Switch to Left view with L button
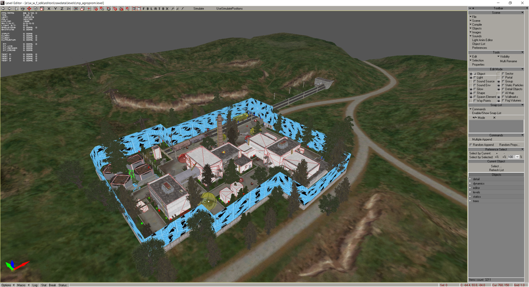The height and width of the screenshot is (287, 529). click(152, 8)
